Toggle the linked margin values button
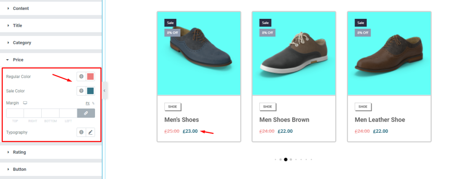Image resolution: width=459 pixels, height=179 pixels. coord(86,113)
